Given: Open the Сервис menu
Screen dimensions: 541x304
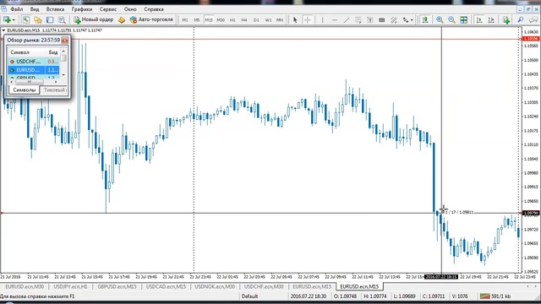Looking at the screenshot, I should coord(108,9).
